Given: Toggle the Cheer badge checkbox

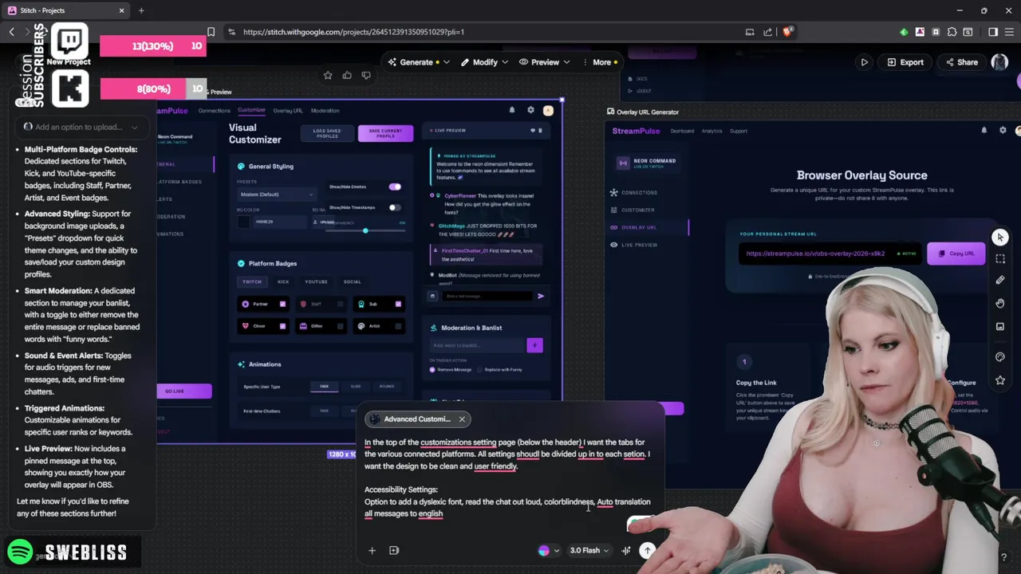Looking at the screenshot, I should coord(282,326).
